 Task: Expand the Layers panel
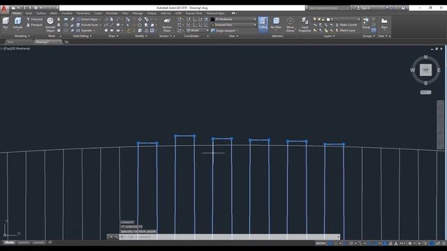click(329, 36)
